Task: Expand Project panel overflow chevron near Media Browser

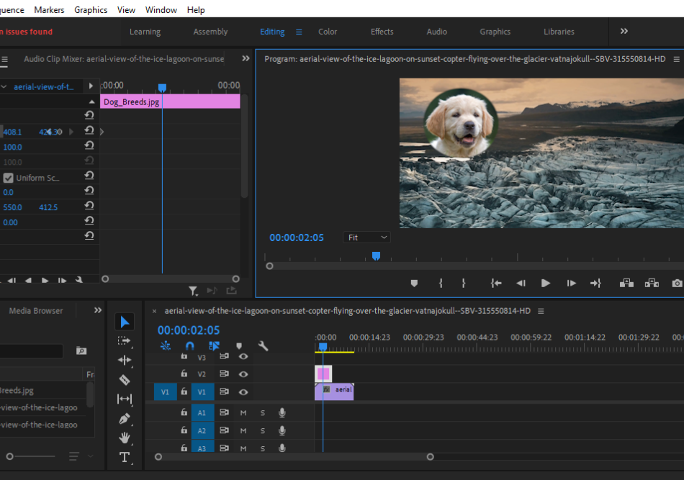Action: point(98,310)
